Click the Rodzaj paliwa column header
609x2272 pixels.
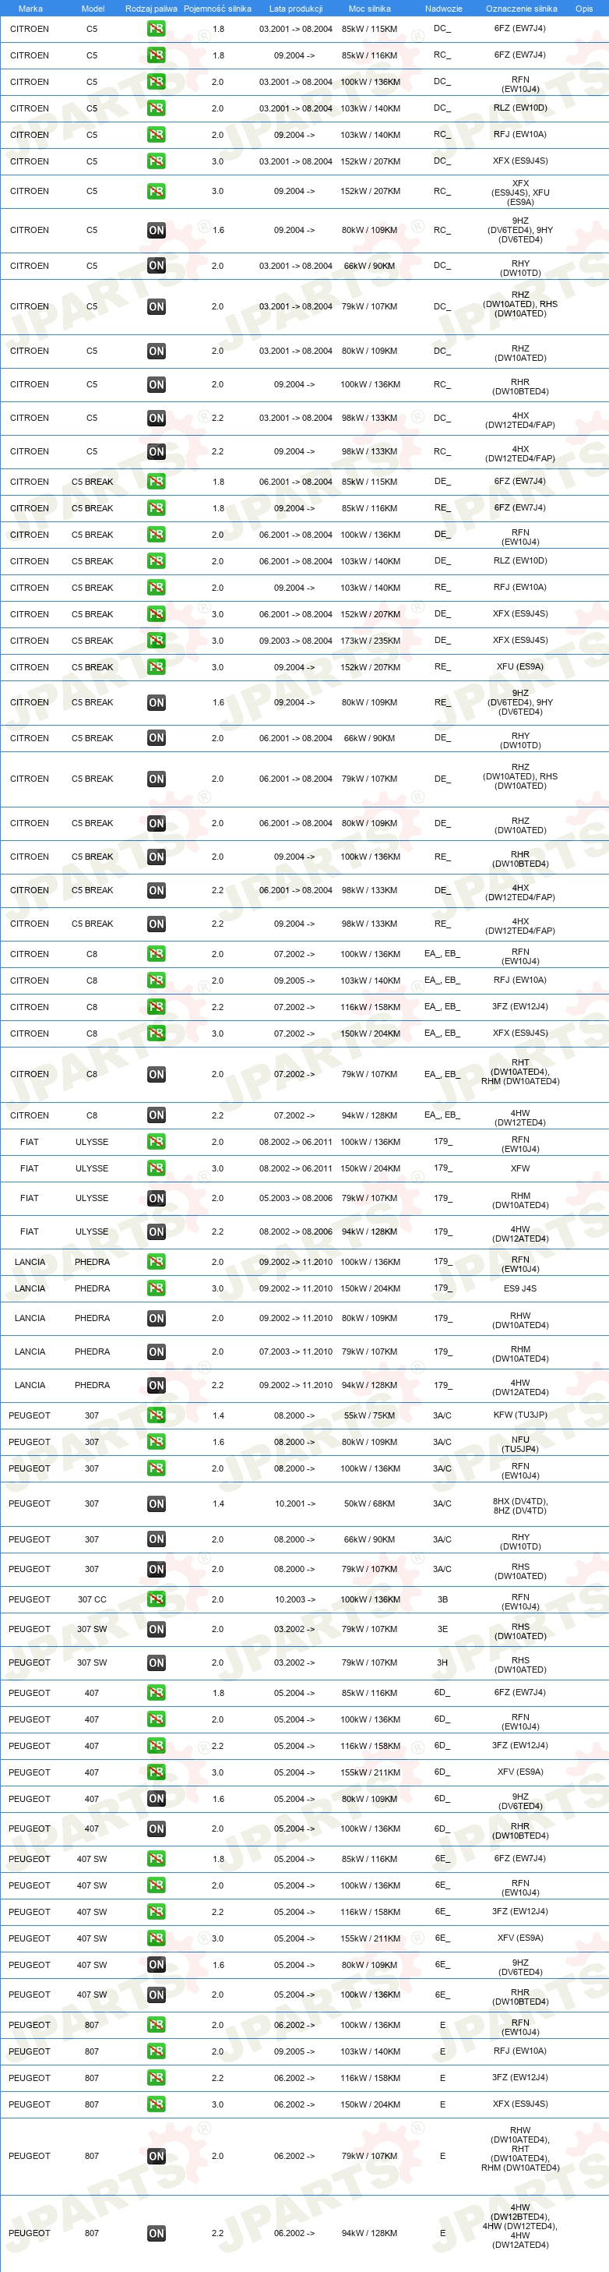point(151,9)
